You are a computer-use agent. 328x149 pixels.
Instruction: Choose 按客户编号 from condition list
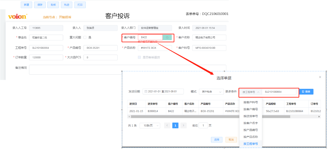tap(251, 109)
